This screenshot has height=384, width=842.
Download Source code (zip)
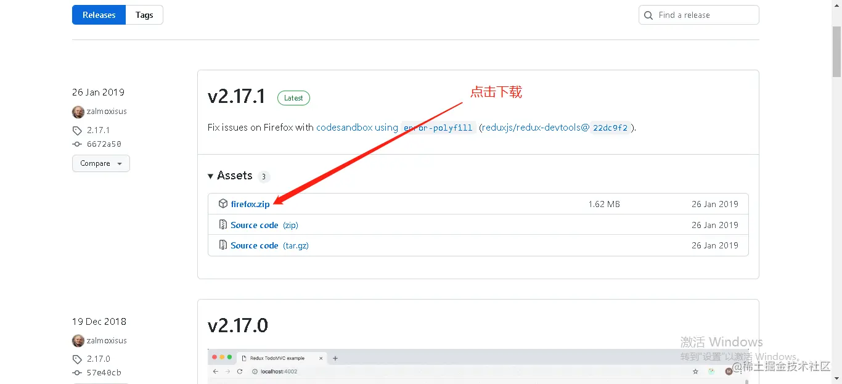click(264, 225)
